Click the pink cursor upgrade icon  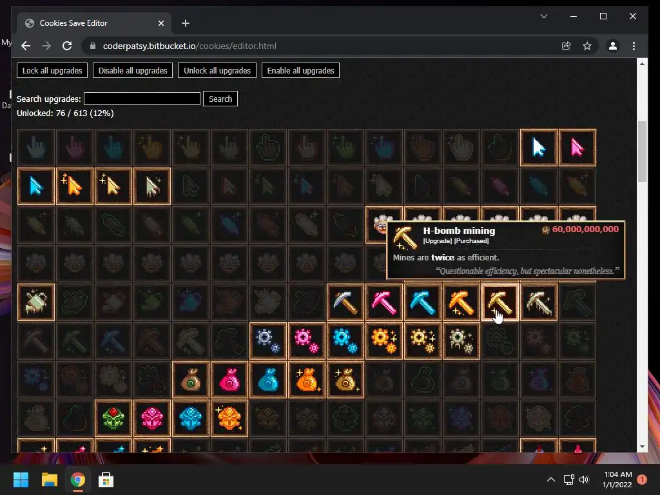tap(577, 148)
